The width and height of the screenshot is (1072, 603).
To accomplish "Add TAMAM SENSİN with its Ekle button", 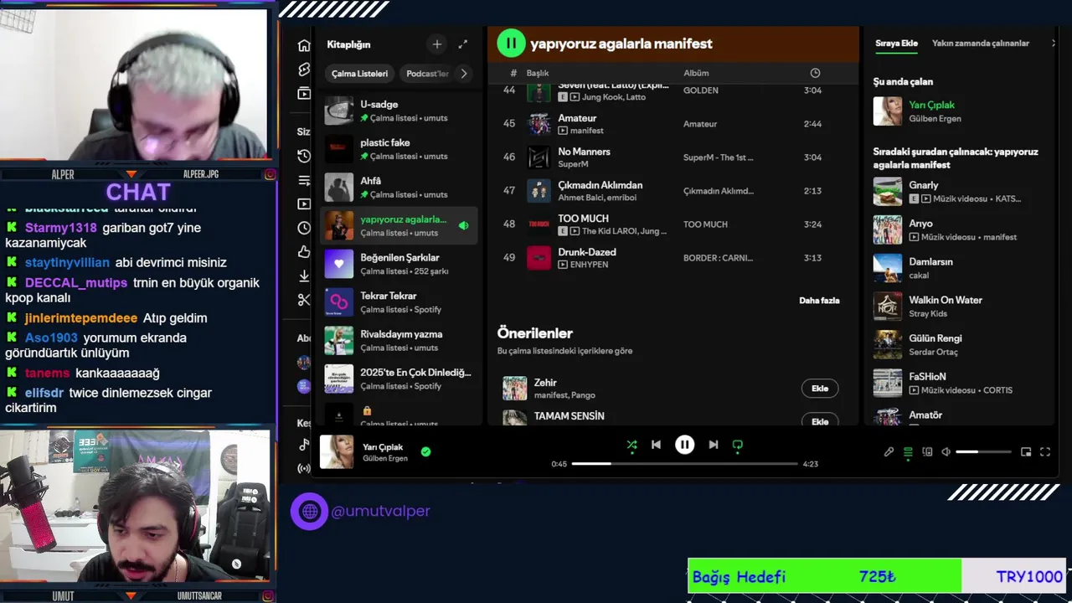I will click(820, 421).
